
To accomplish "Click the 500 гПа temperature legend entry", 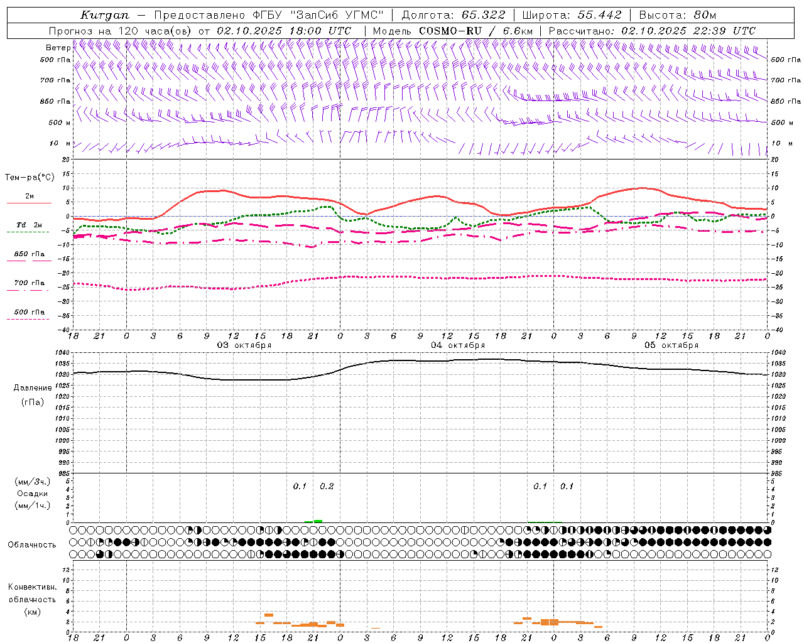I will [x=30, y=312].
